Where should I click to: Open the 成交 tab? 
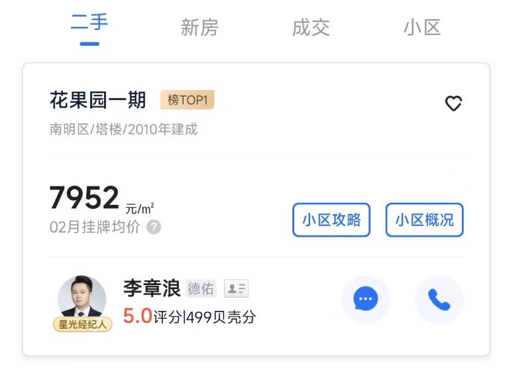311,27
